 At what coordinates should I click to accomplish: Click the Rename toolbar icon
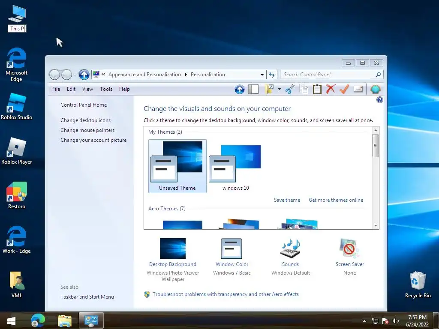358,89
